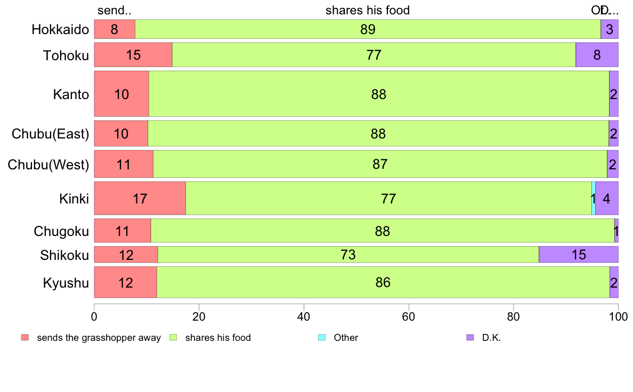Select the Hokkaido green bar showing 89

click(368, 29)
